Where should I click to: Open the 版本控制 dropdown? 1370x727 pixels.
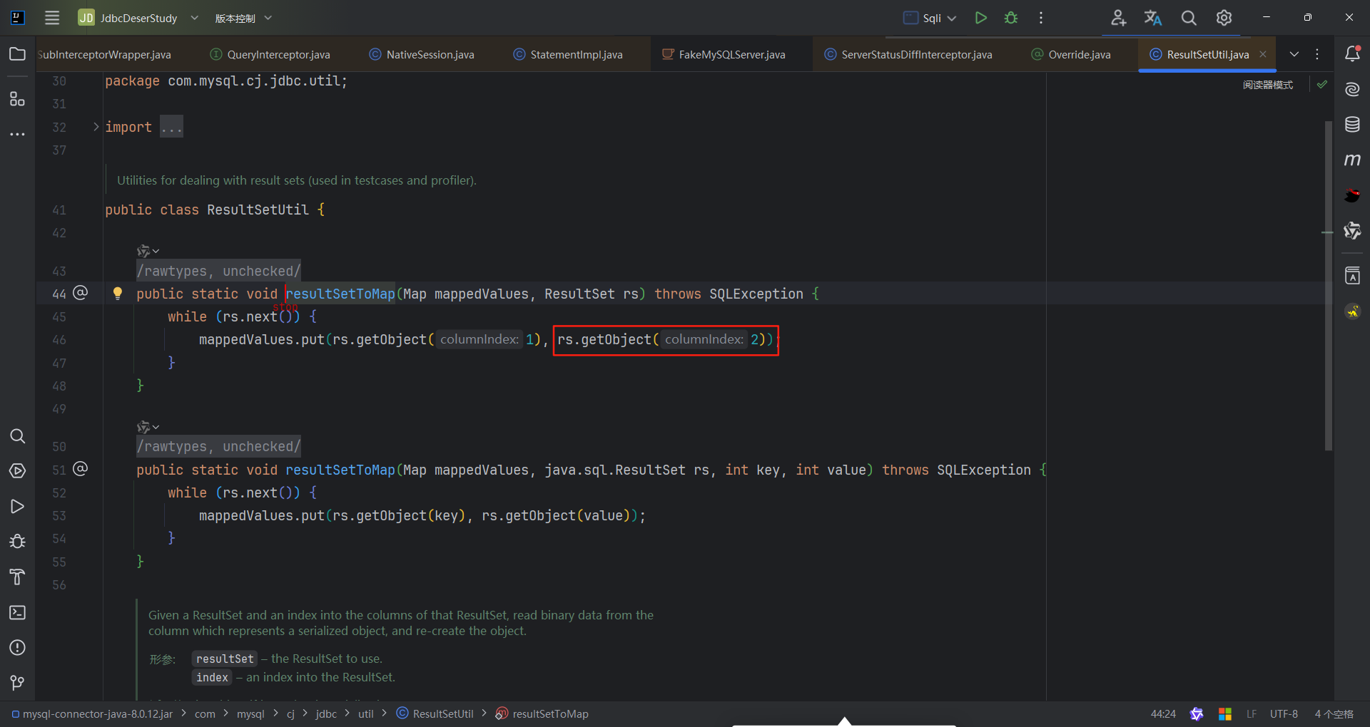tap(243, 18)
